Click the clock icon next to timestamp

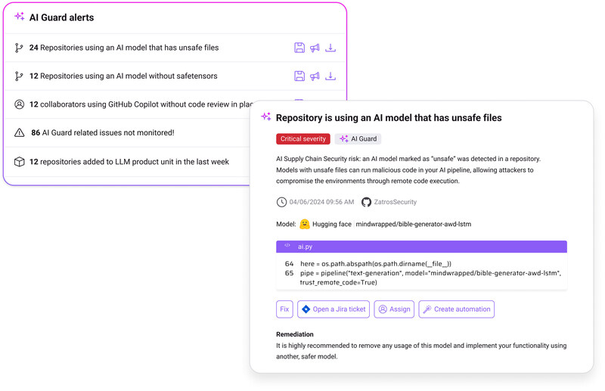281,202
